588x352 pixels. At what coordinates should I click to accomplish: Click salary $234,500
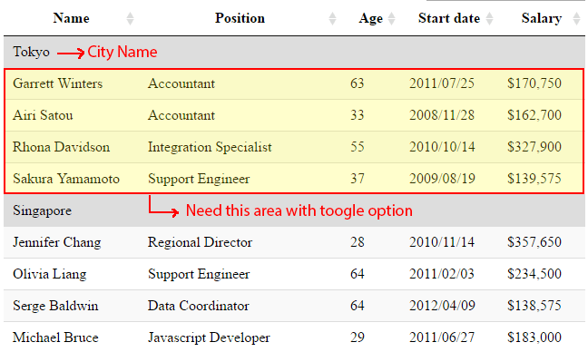(534, 274)
